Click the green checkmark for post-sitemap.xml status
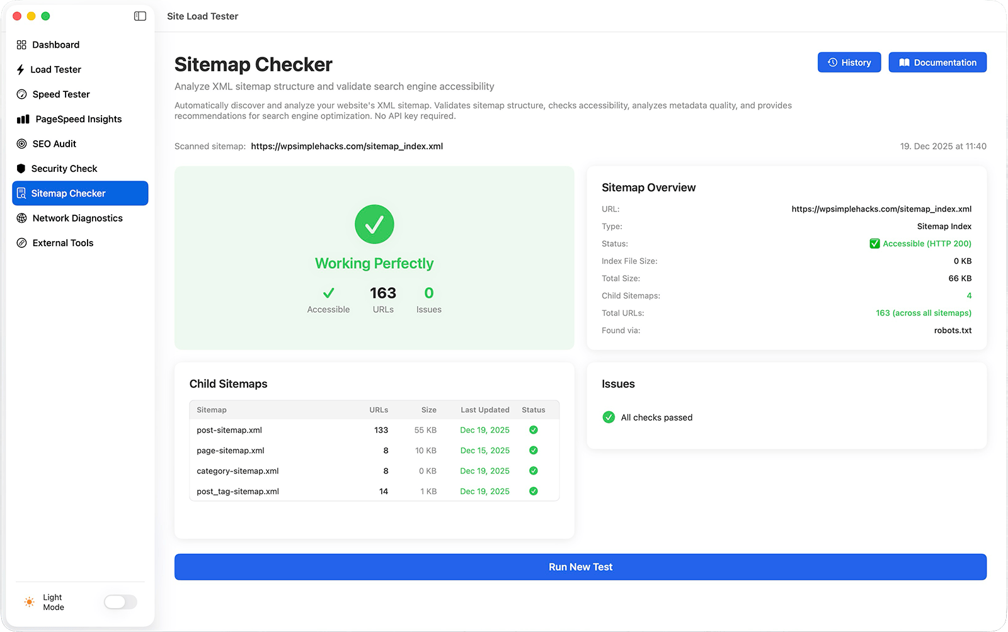 tap(533, 430)
